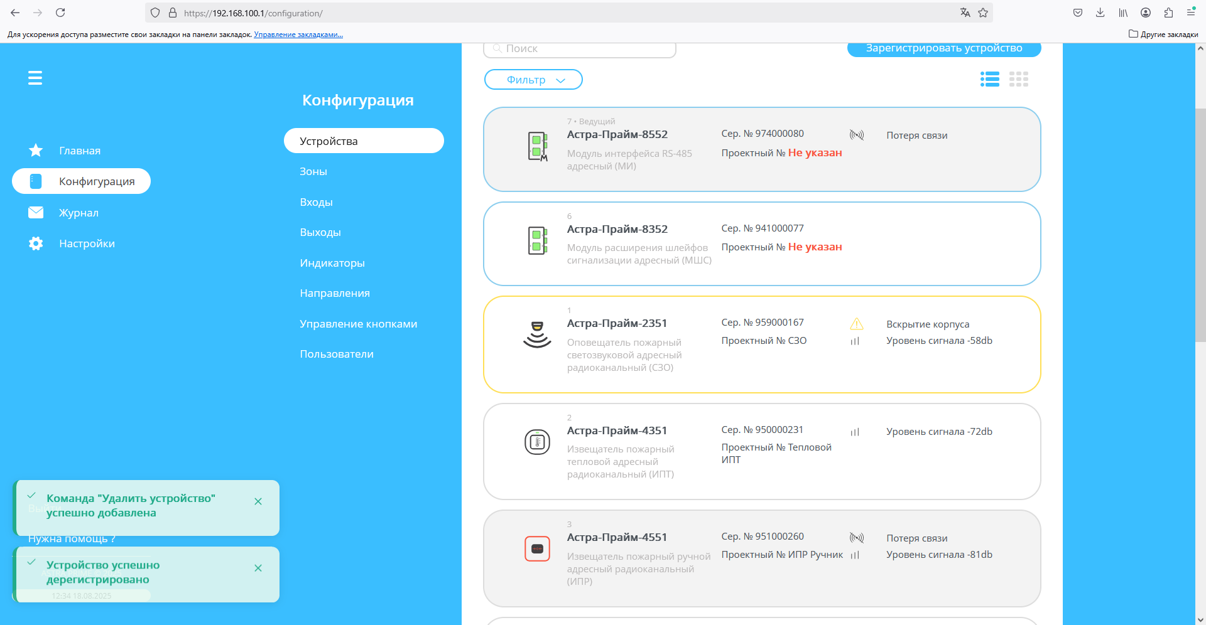Click the Поиск search field

pyautogui.click(x=580, y=50)
